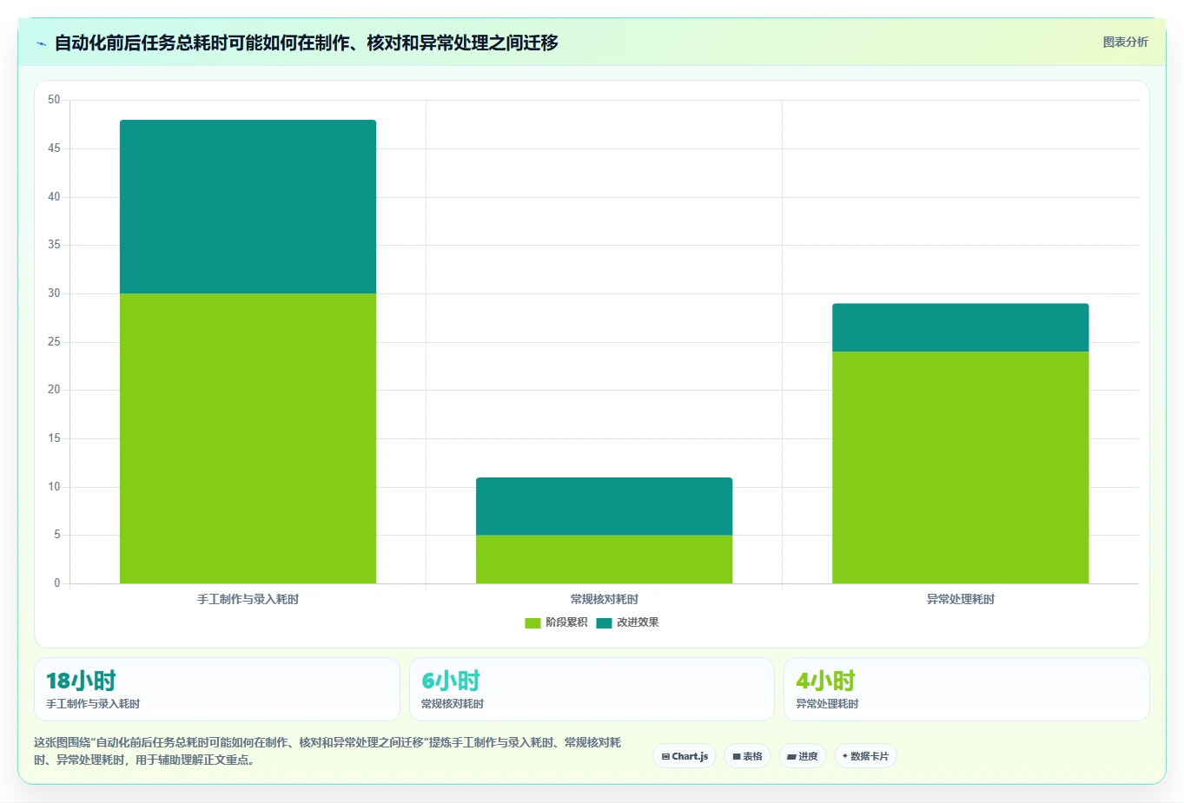Click the teal 改进效果 legend swatch
This screenshot has height=803, width=1184.
[604, 623]
